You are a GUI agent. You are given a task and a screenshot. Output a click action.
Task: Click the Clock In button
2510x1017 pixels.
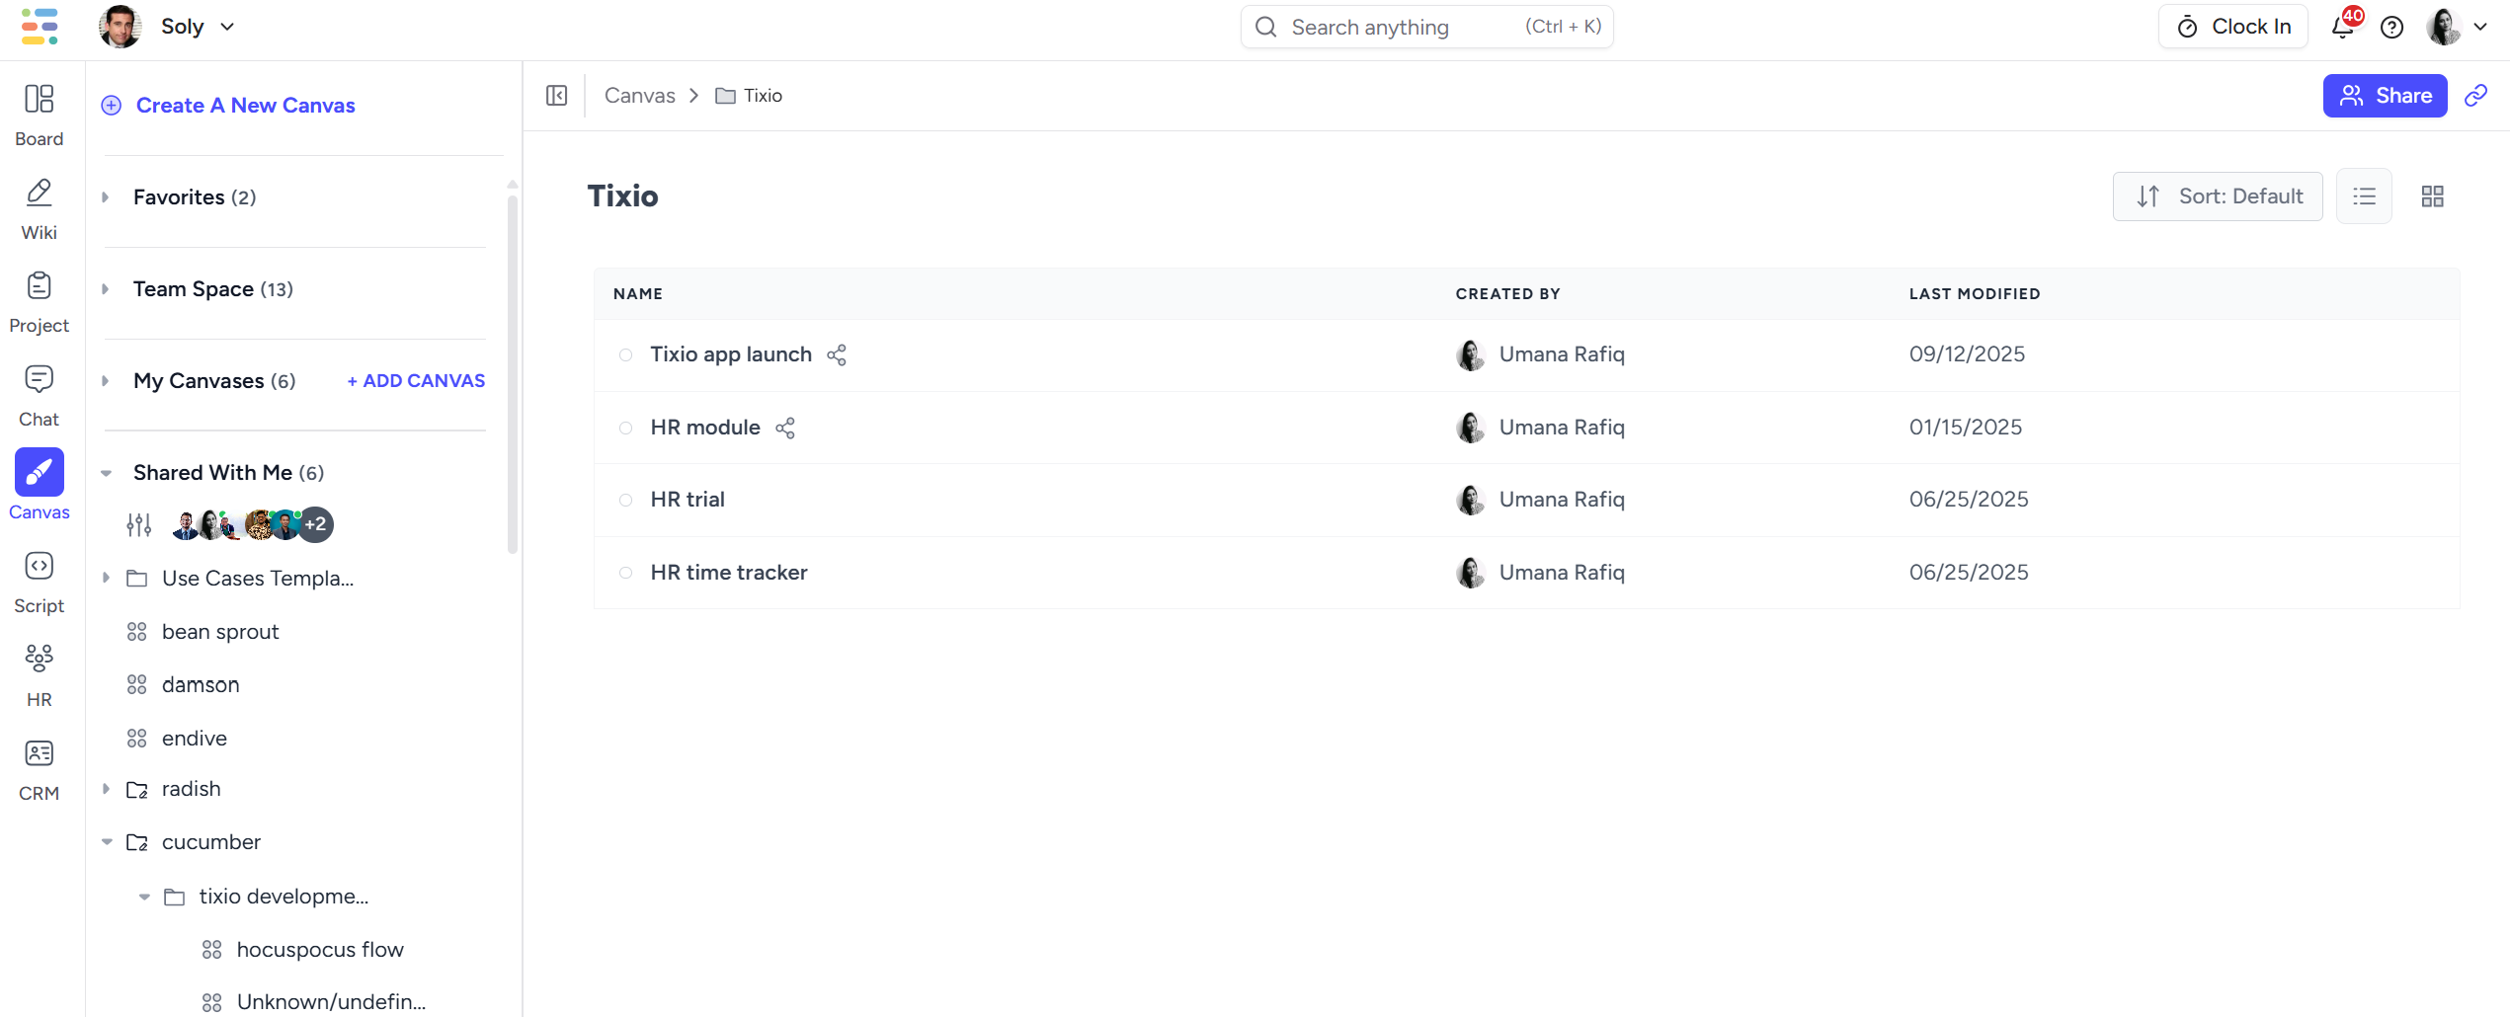pos(2233,27)
